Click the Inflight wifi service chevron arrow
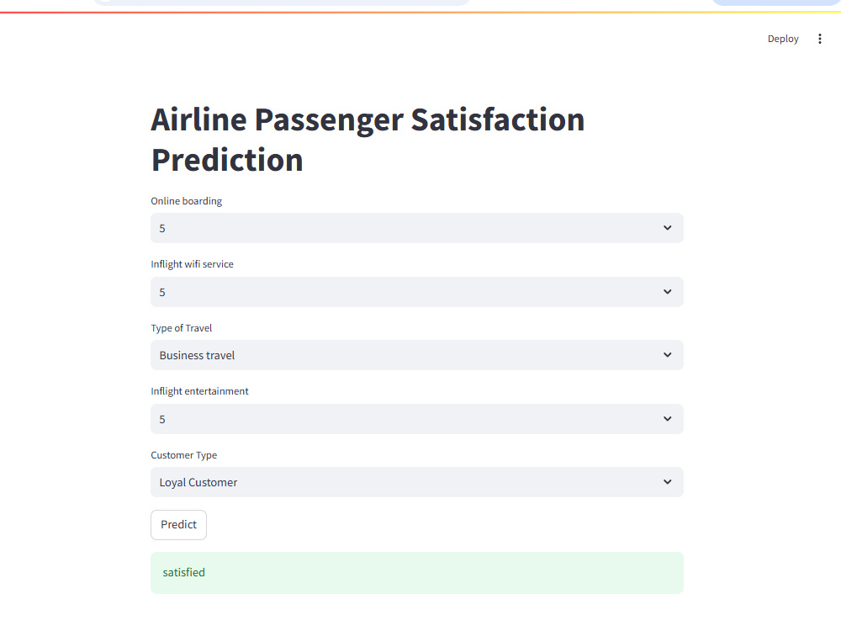 pos(667,292)
